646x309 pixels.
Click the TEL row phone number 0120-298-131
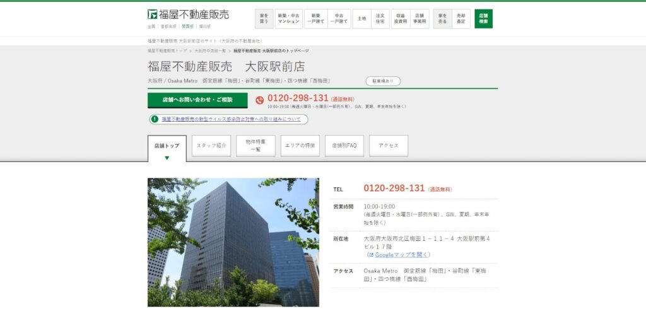click(x=394, y=189)
